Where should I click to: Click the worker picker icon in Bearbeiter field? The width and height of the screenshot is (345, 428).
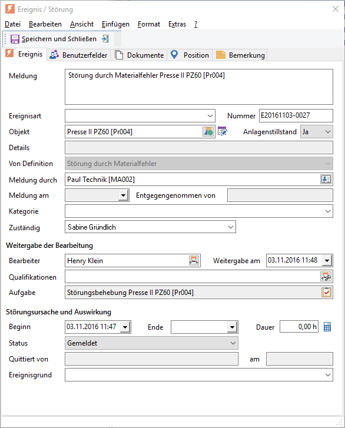(194, 260)
